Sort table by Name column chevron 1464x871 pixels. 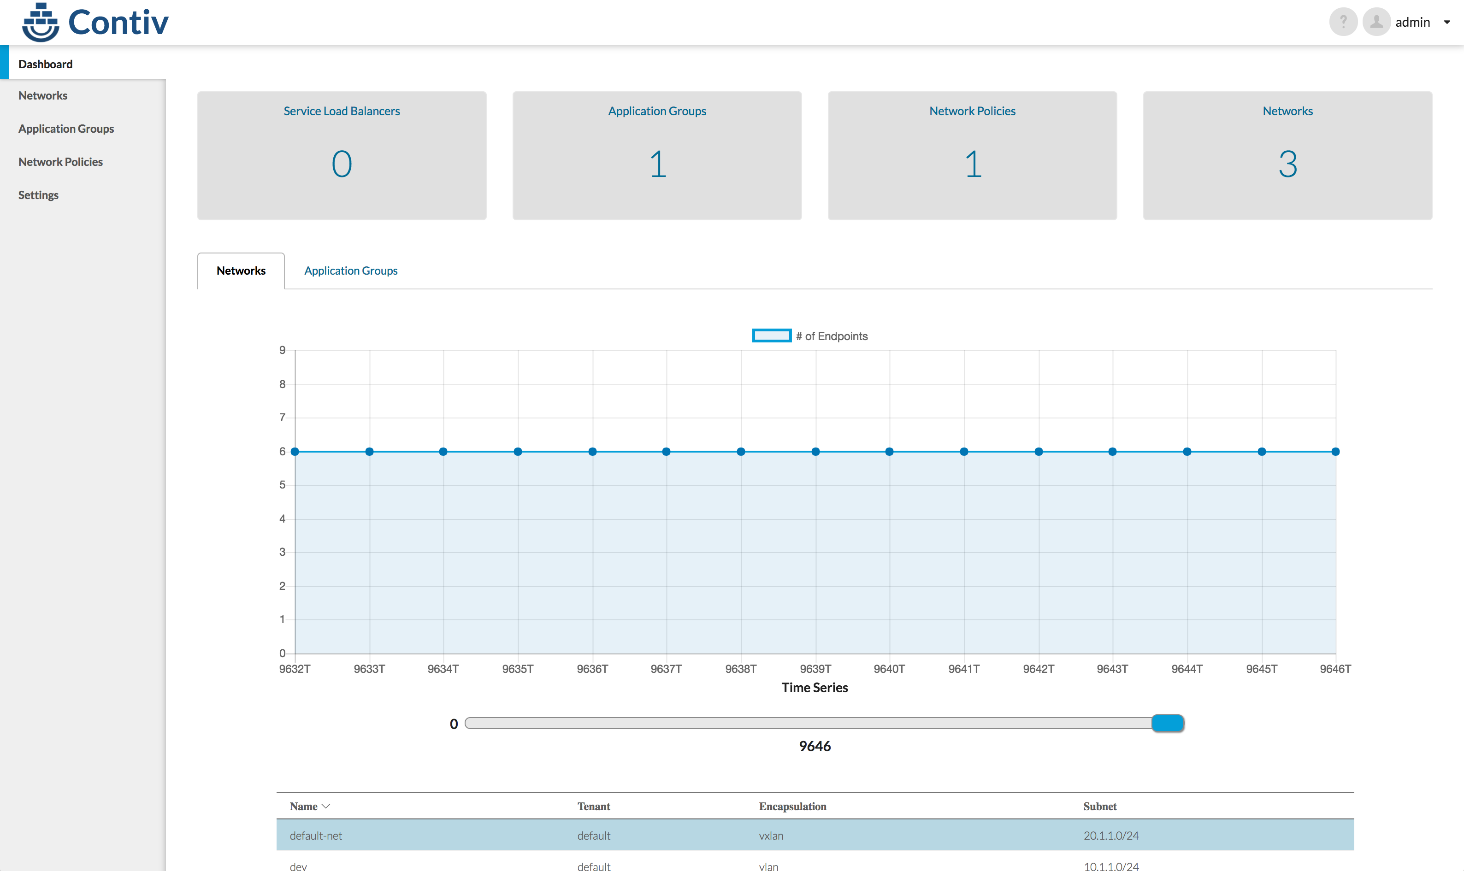(326, 806)
